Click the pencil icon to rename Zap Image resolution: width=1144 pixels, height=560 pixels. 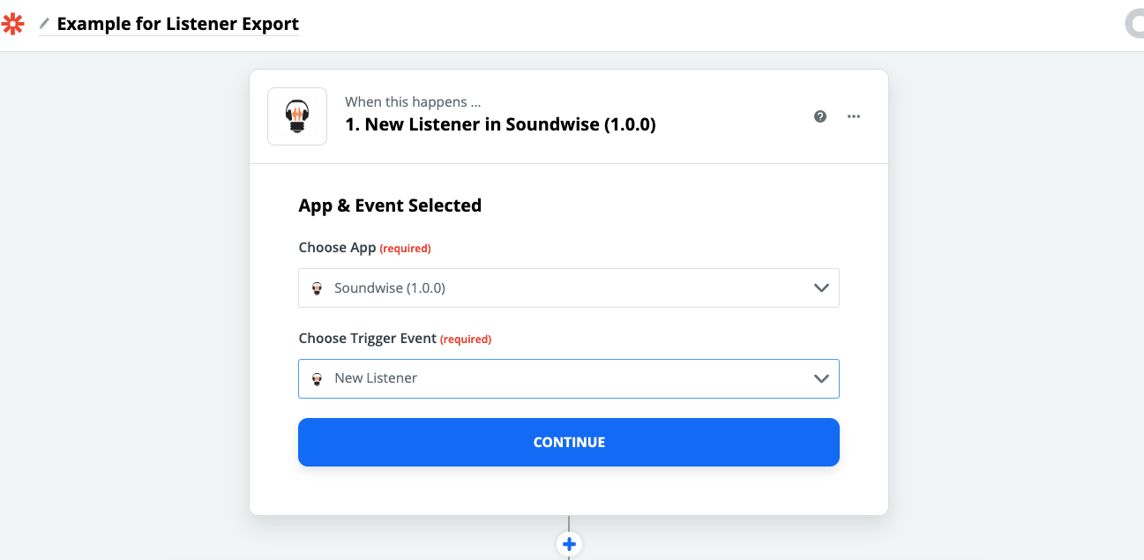pyautogui.click(x=44, y=24)
